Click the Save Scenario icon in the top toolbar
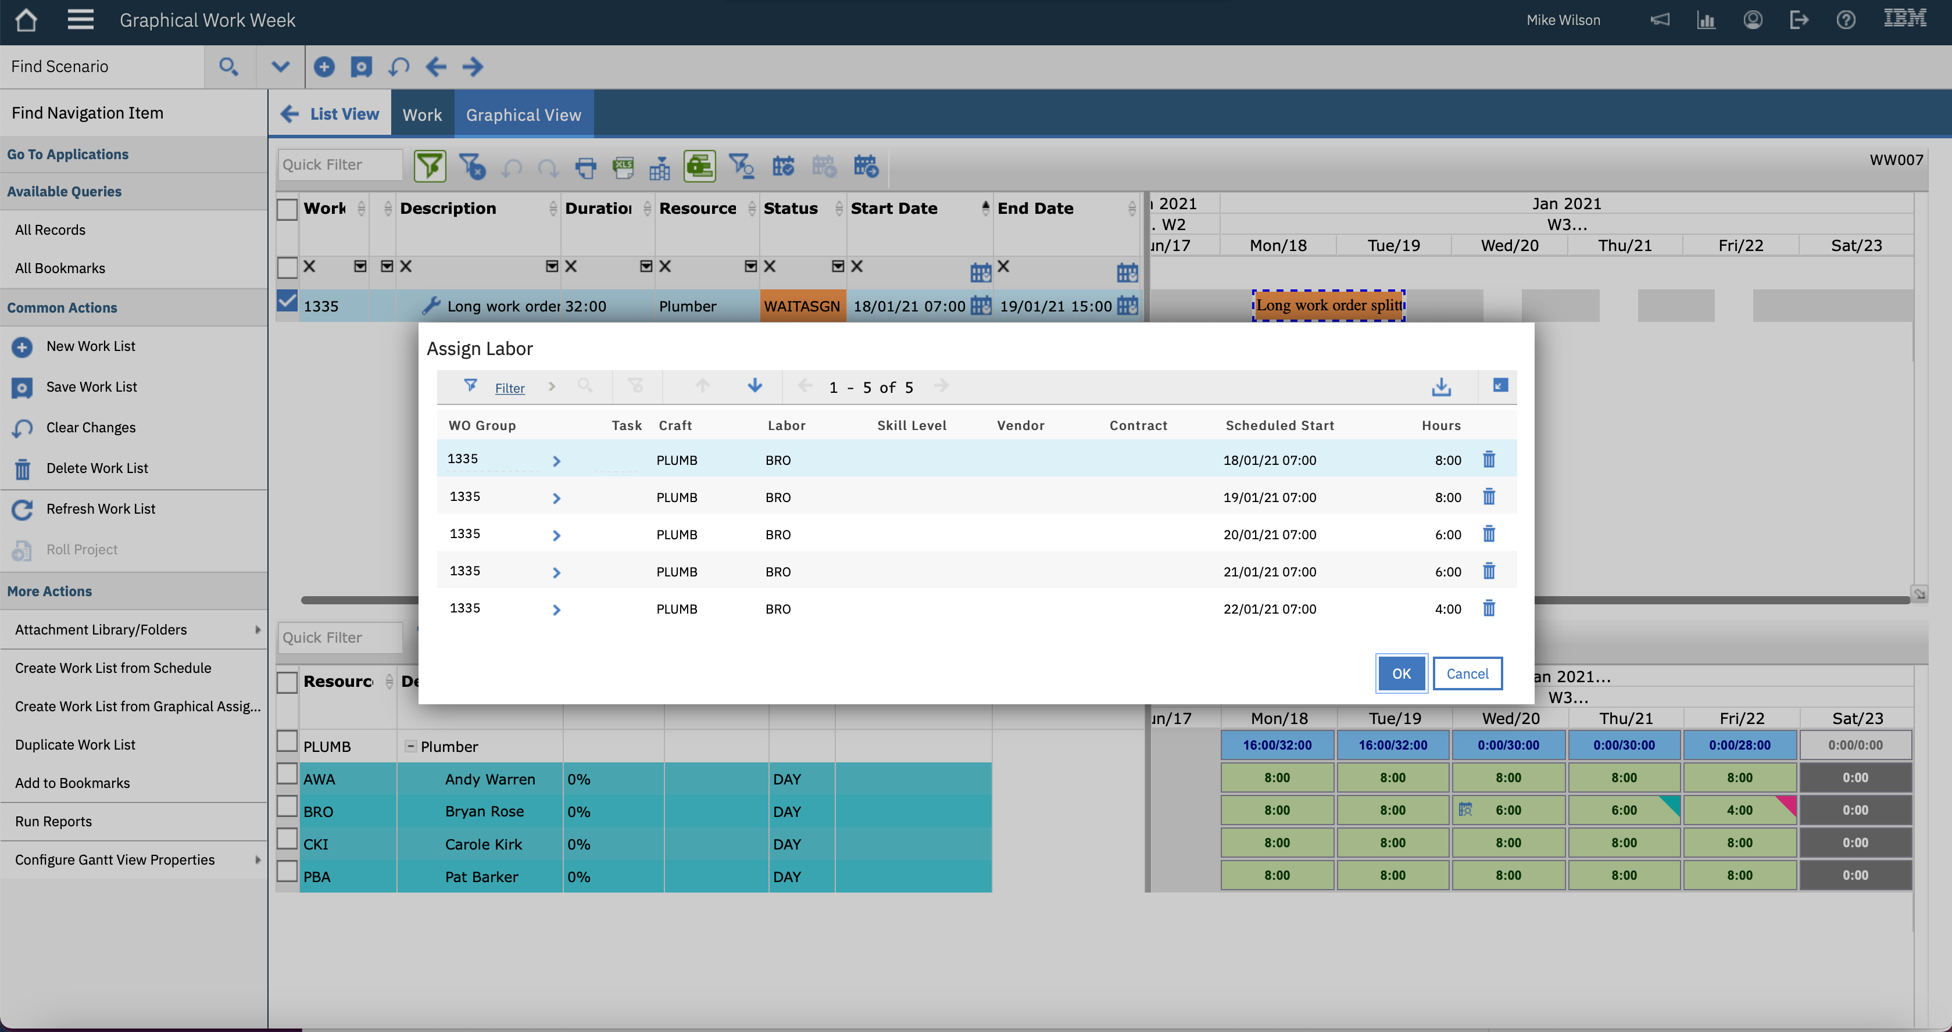 tap(362, 67)
